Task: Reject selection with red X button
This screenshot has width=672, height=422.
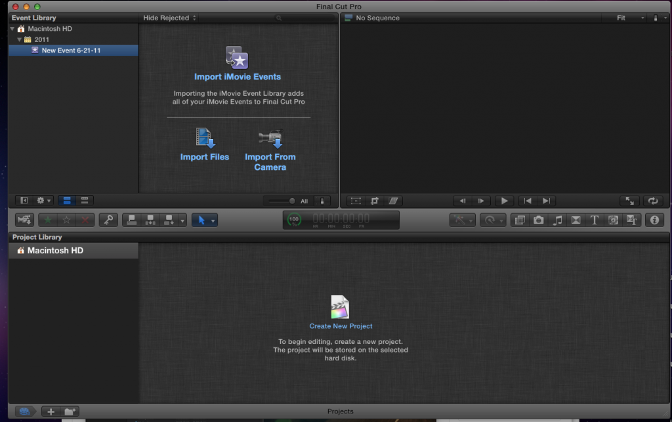Action: tap(85, 221)
